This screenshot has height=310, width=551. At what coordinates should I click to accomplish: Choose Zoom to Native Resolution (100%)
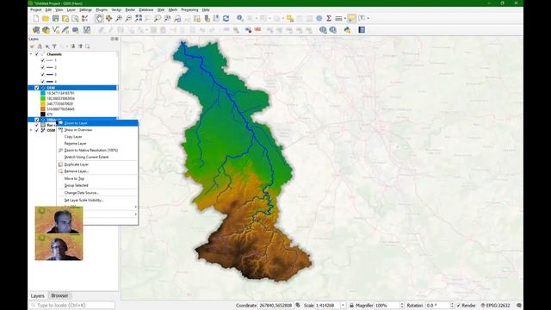[x=97, y=150]
